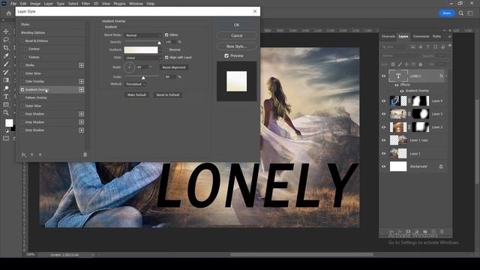This screenshot has height=270, width=480.
Task: Toggle Gradient Overlay effect visibility in Layers
Action: tap(402, 91)
